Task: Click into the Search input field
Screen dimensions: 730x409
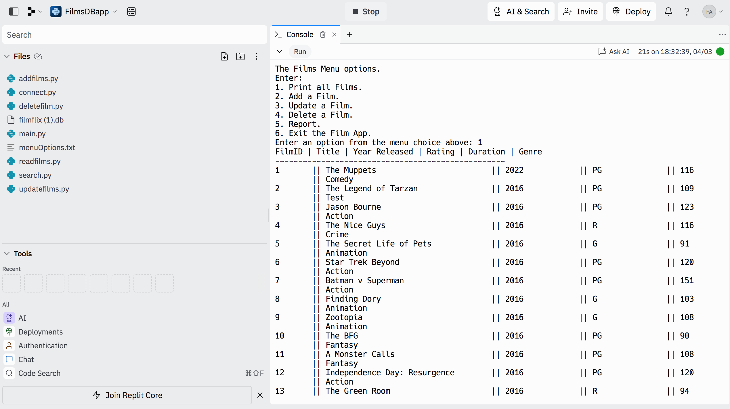Action: coord(134,35)
